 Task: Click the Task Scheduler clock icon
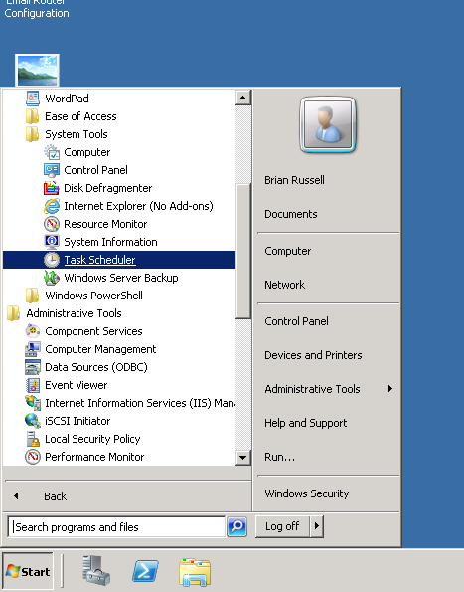tap(52, 260)
